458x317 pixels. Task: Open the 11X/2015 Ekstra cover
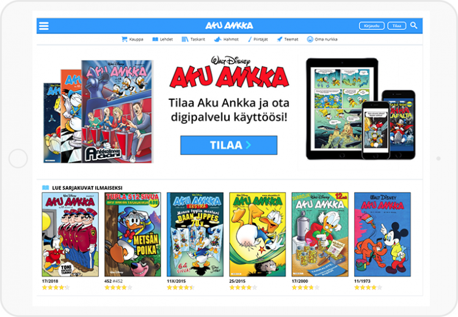coord(195,235)
